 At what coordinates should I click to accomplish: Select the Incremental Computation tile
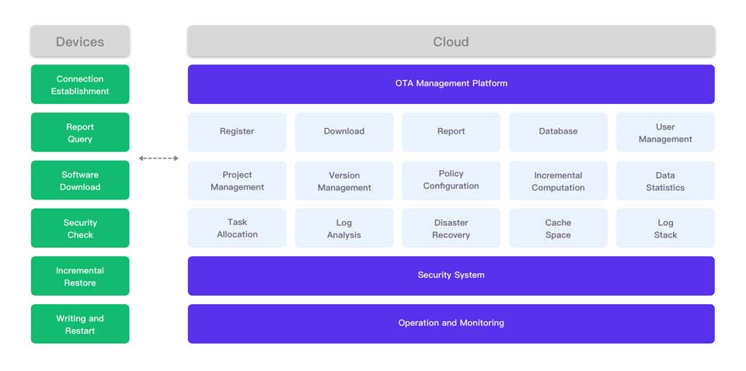point(558,181)
